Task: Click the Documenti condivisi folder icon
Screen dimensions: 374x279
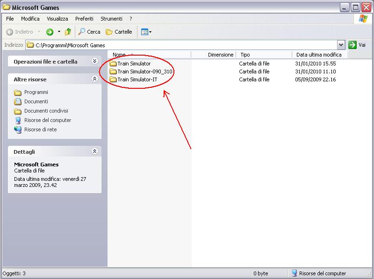Action: pyautogui.click(x=18, y=111)
